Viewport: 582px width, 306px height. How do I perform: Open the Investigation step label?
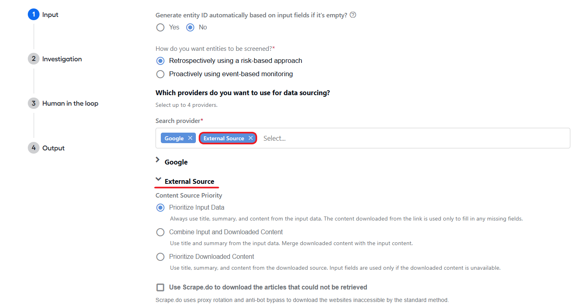(62, 59)
